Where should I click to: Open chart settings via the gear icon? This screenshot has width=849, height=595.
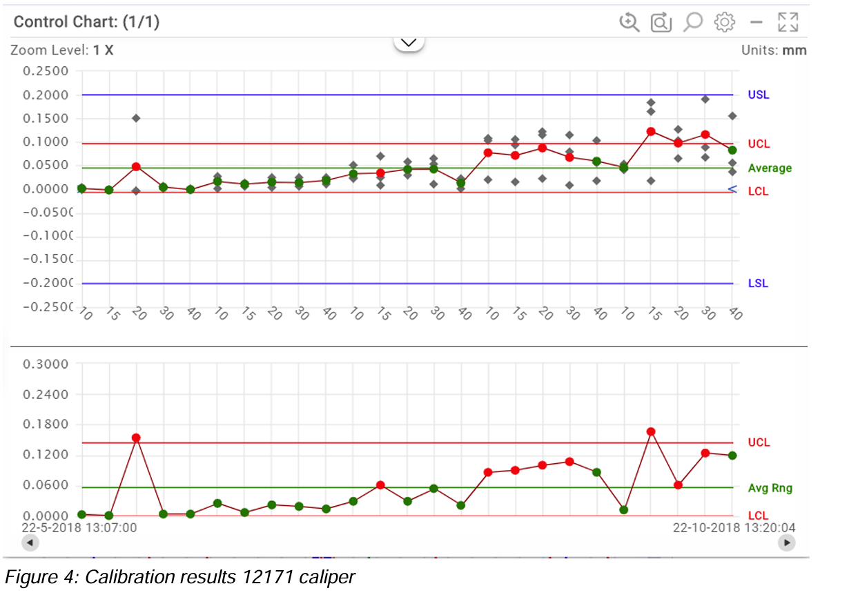pos(724,22)
